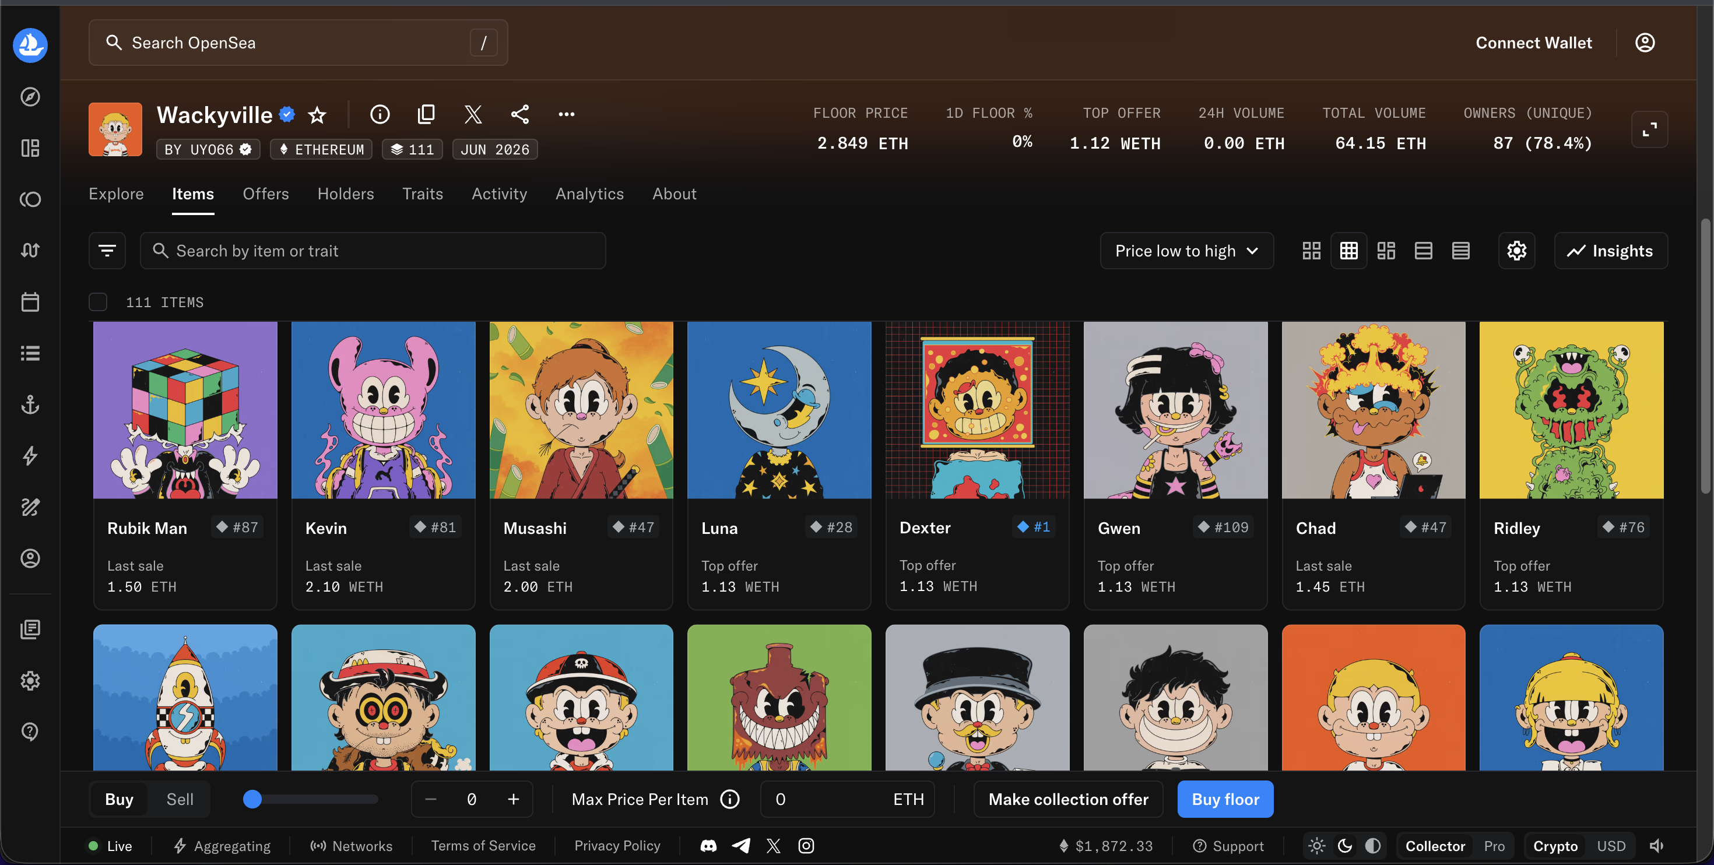Switch to the table list view
Screen dimensions: 1714x865
(1460, 251)
